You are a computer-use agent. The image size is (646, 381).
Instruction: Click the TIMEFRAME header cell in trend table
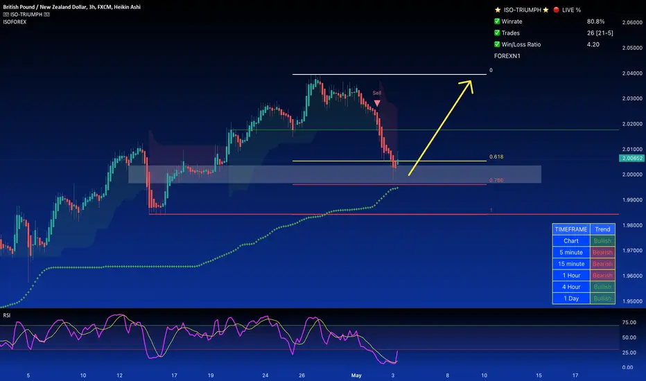click(x=571, y=229)
